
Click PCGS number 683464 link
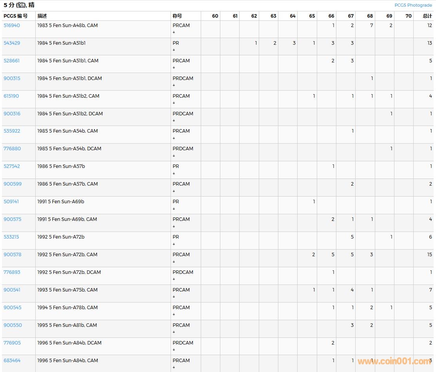12,361
